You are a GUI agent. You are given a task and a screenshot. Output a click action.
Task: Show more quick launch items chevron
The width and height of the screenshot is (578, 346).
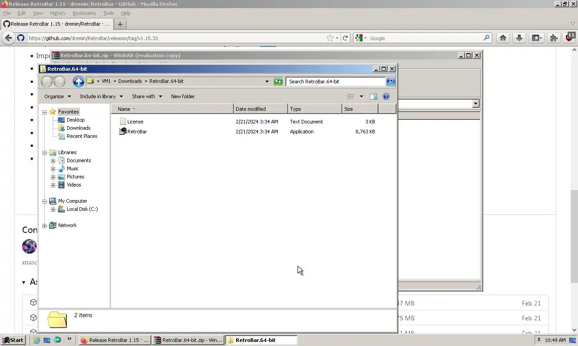click(69, 339)
